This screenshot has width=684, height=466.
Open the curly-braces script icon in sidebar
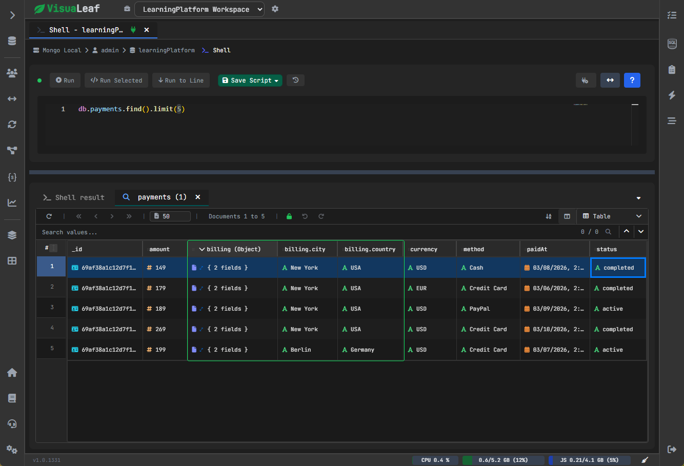click(x=12, y=177)
